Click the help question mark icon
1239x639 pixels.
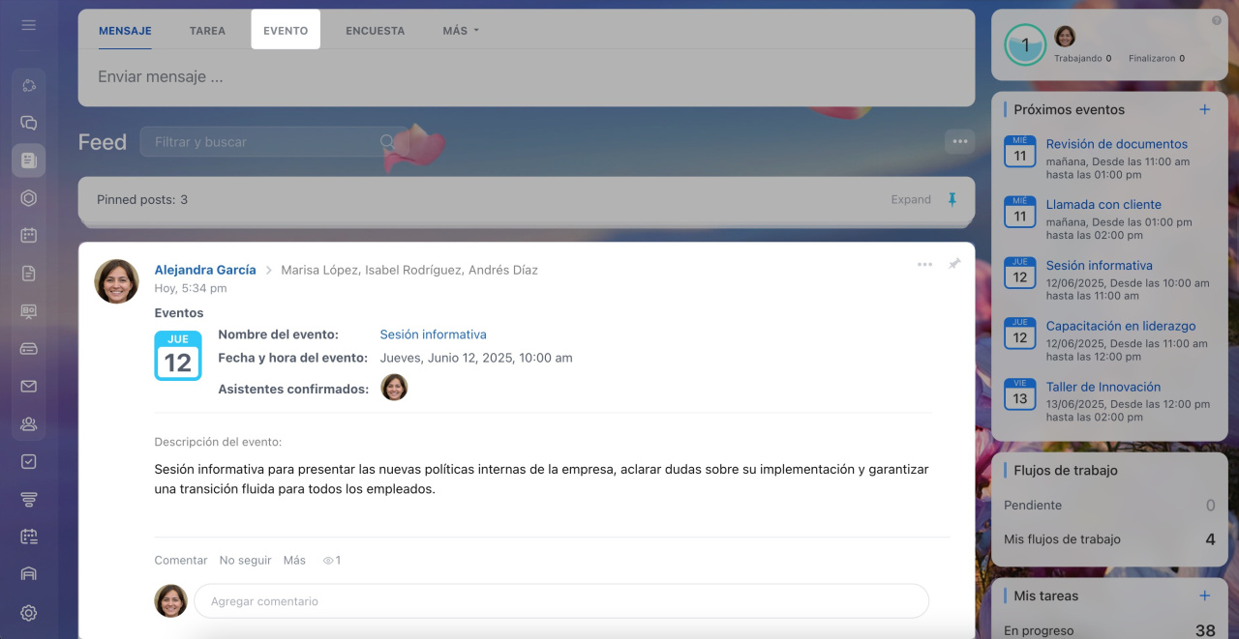click(x=1217, y=20)
